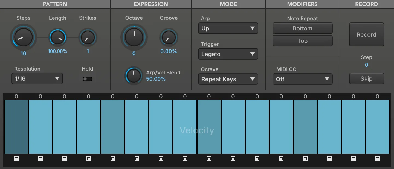Screen dimensions: 394x169
Task: Click the value above the first step
Action: pos(16,96)
